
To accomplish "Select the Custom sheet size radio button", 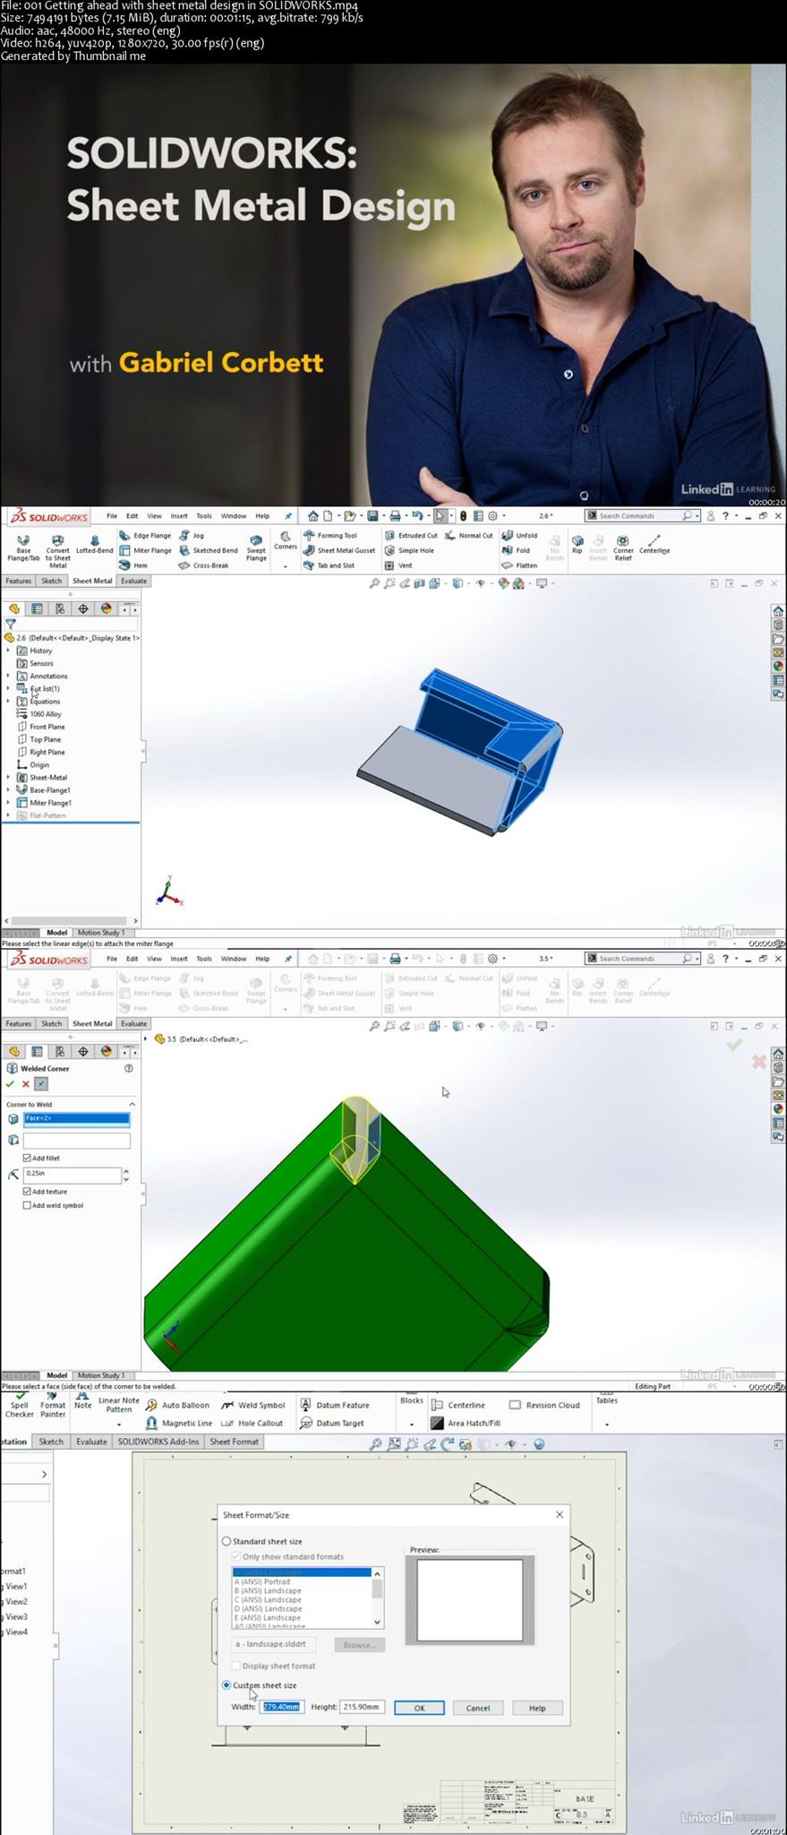I will [x=227, y=1685].
